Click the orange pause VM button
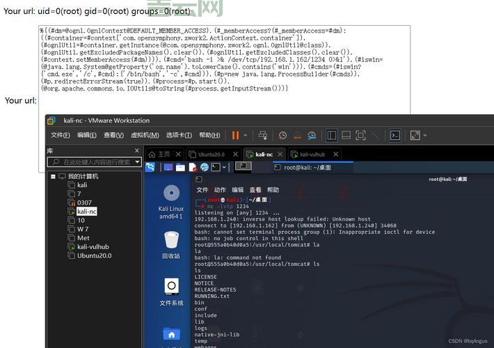 (235, 135)
